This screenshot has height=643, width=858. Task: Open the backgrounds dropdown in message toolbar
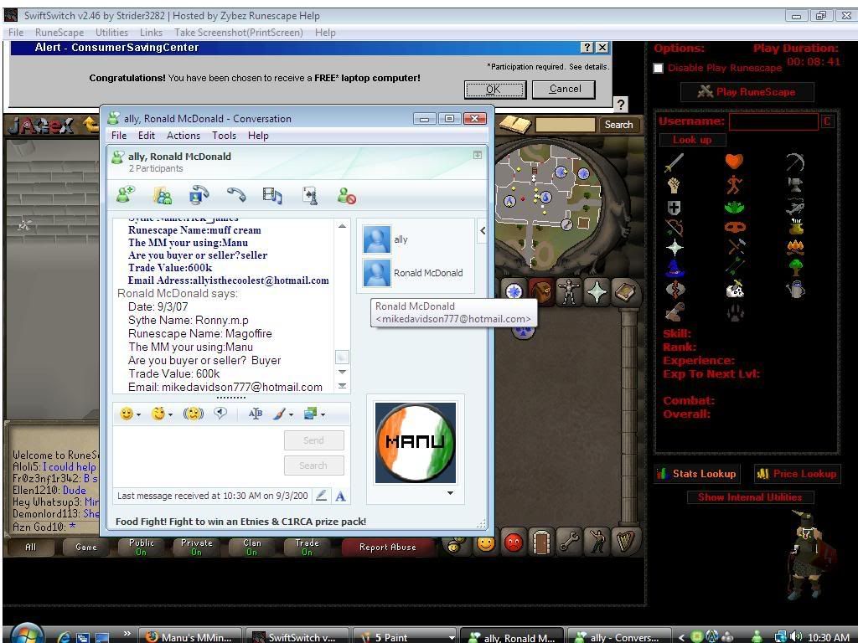(323, 414)
